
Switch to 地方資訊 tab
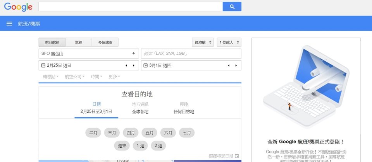[x=140, y=108]
